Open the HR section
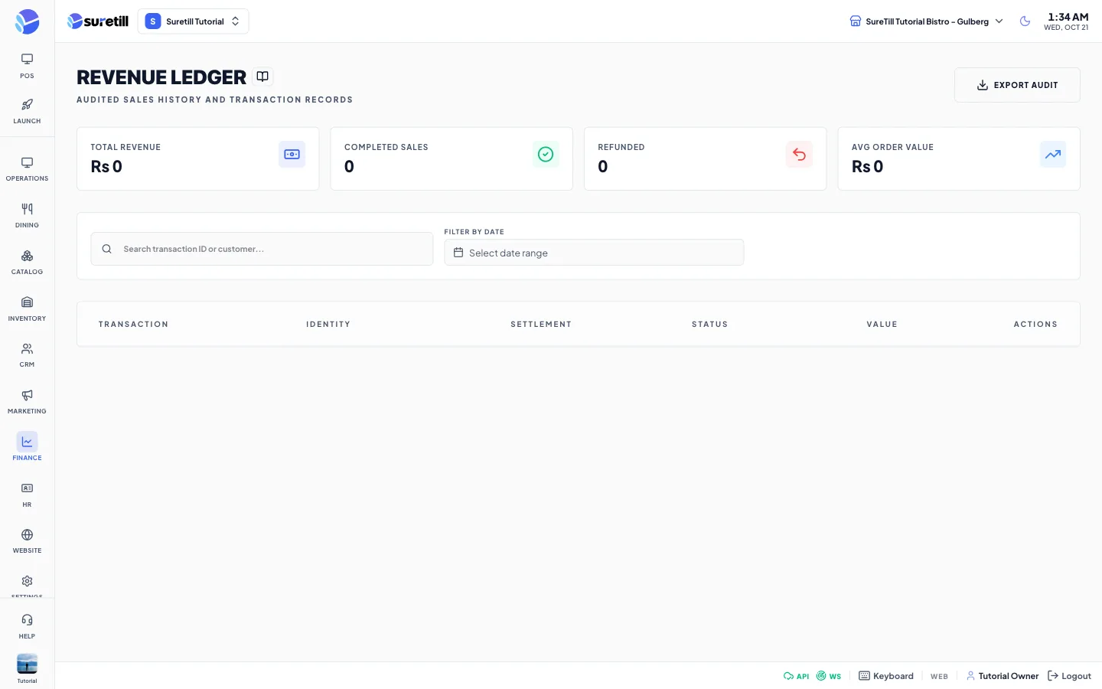 27,495
